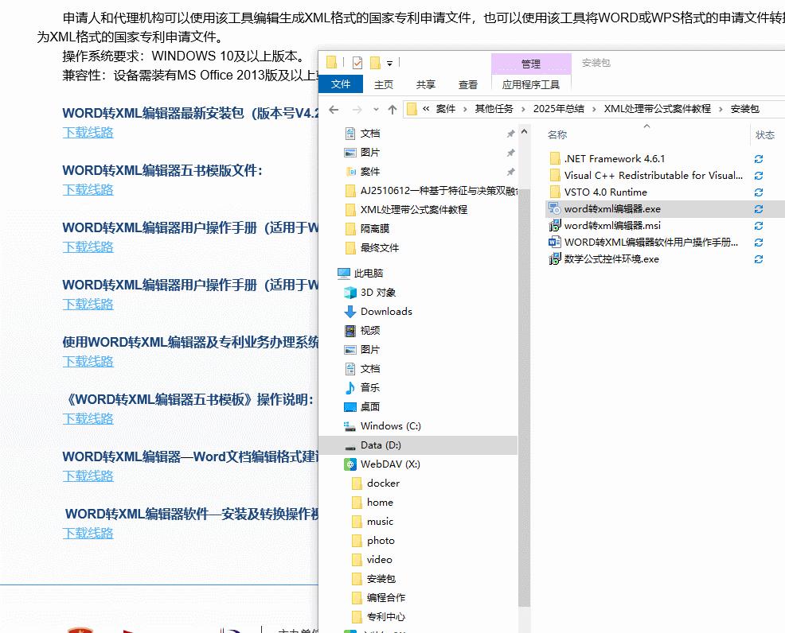Click the up arrow to go to parent folder
The width and height of the screenshot is (785, 633).
[394, 108]
